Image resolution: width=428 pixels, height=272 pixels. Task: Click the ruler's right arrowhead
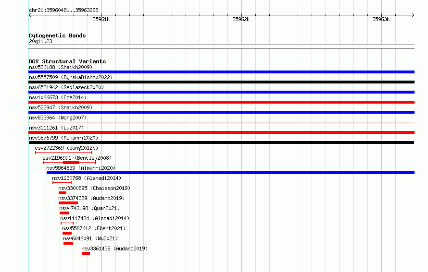point(413,15)
